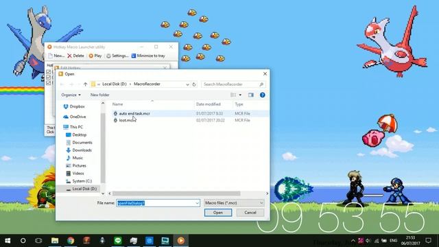Show hidden system tray icons
The height and width of the screenshot is (247, 439).
click(353, 241)
